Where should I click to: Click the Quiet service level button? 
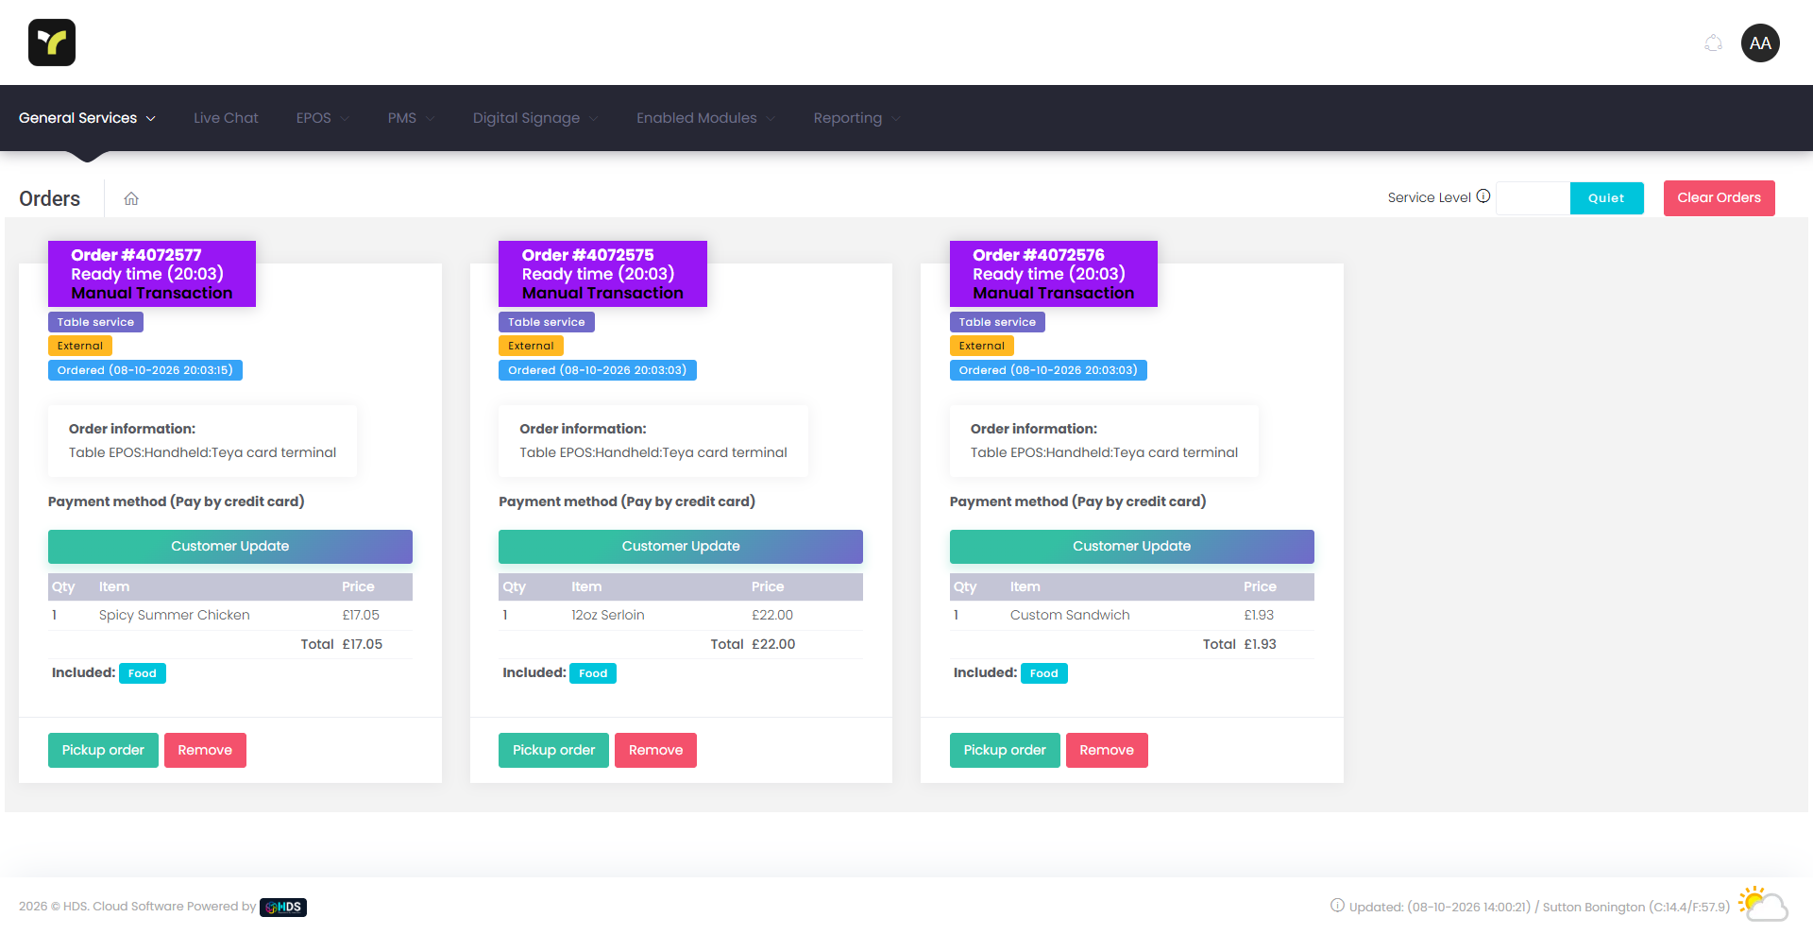[1606, 198]
